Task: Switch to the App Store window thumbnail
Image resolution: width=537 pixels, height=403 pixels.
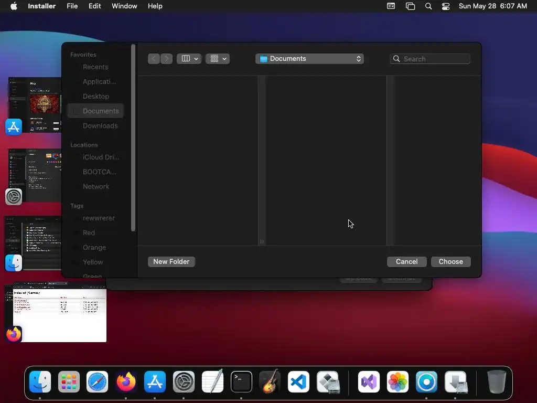Action: [35, 105]
